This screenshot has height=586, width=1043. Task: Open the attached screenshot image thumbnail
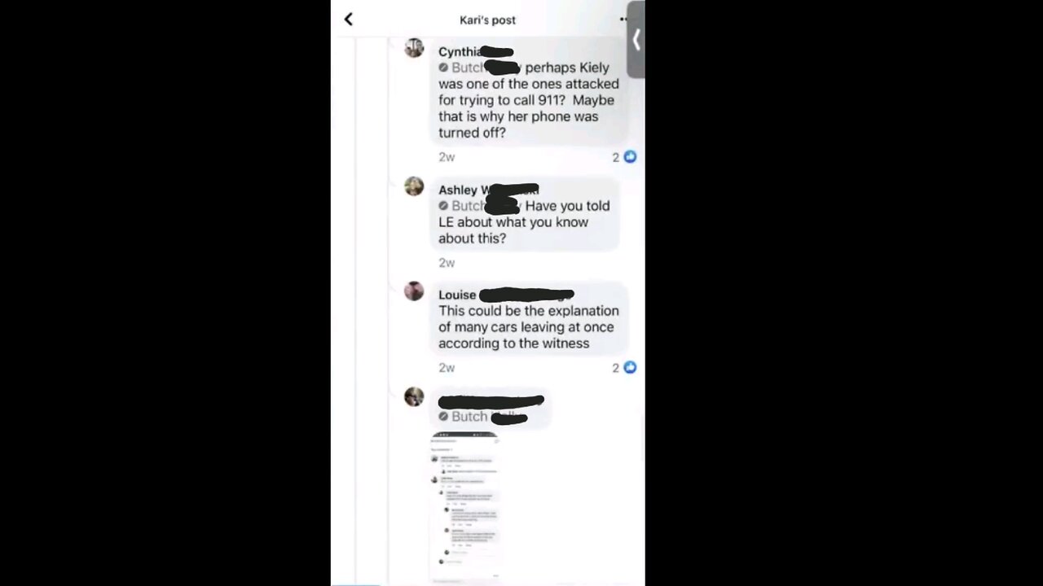[464, 506]
